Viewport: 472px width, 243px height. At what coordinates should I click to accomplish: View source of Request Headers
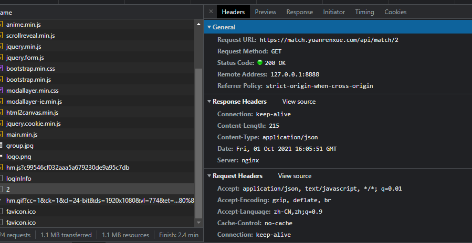coord(295,176)
